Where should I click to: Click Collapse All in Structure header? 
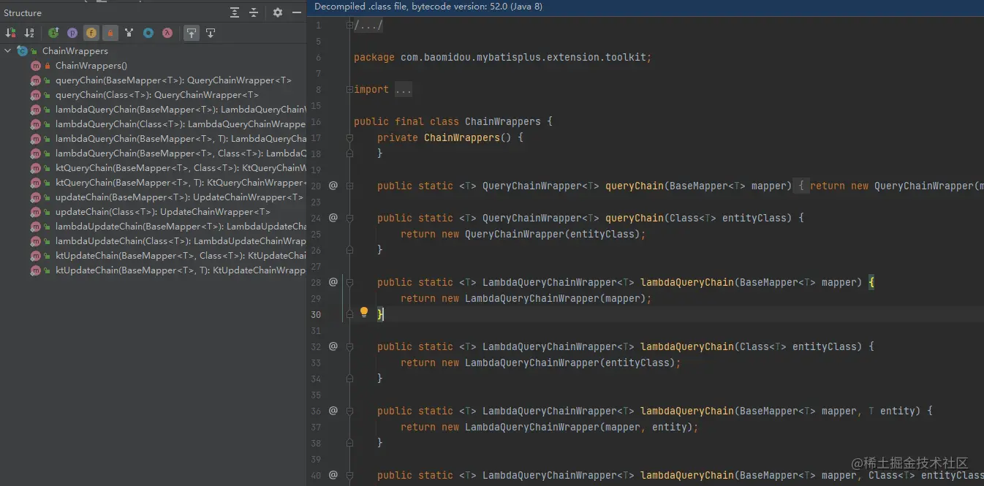coord(254,12)
